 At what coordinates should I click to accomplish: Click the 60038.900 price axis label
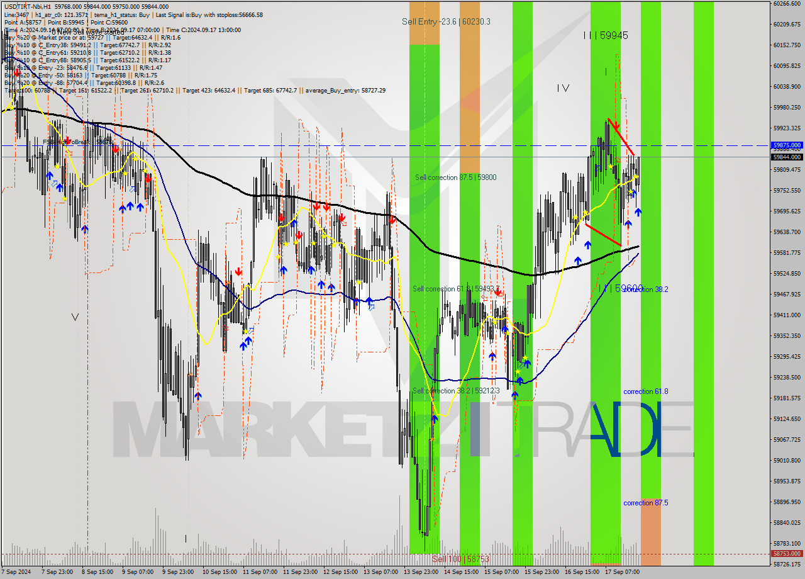(x=787, y=86)
